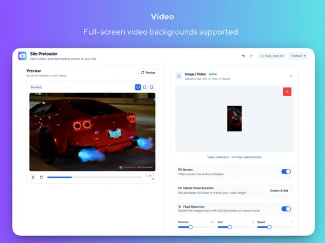Click the Site Preloader app logo icon
The height and width of the screenshot is (243, 325).
pos(22,56)
